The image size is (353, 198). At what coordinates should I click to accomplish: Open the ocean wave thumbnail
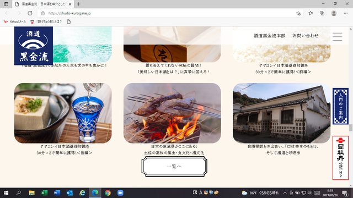coord(82,45)
